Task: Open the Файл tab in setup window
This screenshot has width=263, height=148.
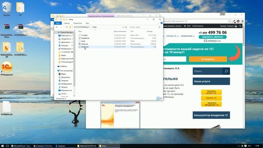Action: 58,23
